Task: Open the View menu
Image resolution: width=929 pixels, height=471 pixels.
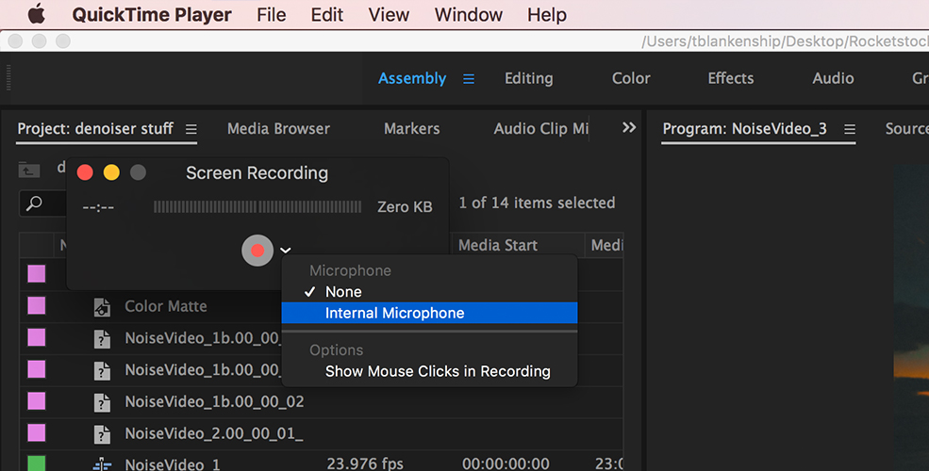Action: tap(389, 14)
